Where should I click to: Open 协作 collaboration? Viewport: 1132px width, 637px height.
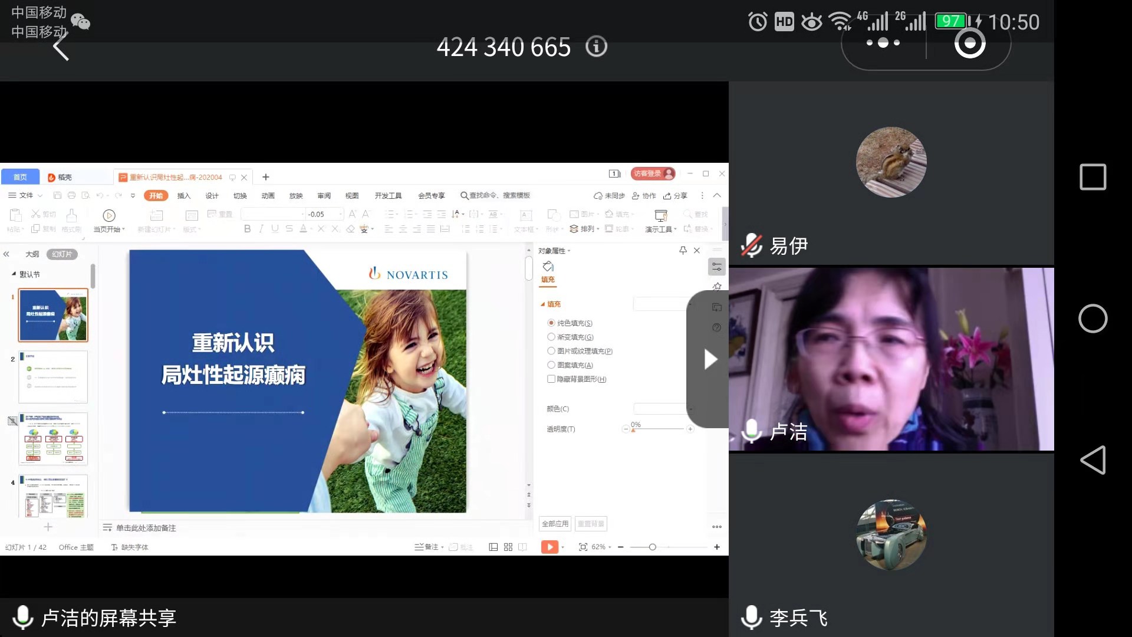click(x=644, y=195)
